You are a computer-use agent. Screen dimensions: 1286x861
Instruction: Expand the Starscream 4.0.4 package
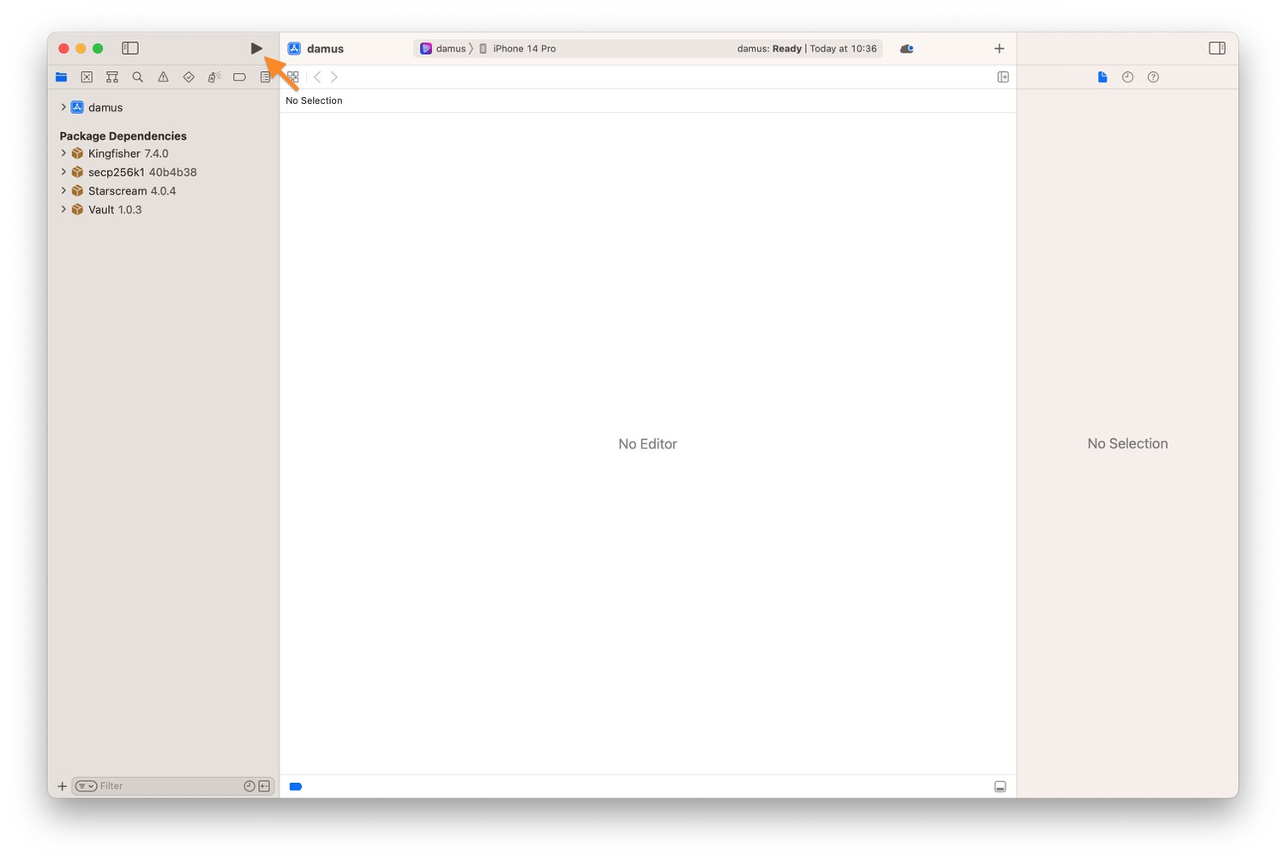[63, 191]
